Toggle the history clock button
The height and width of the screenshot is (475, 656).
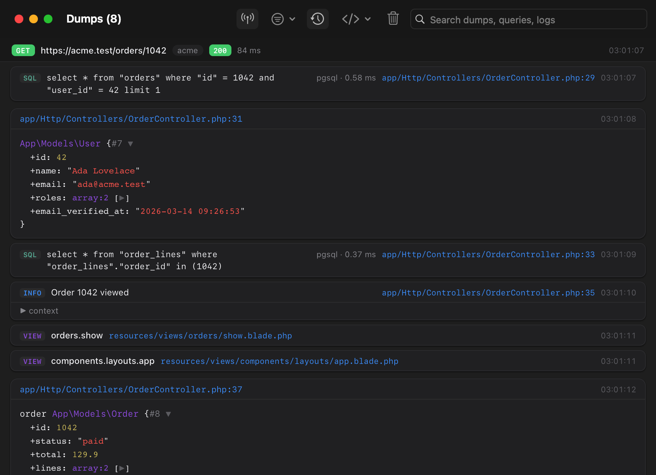pyautogui.click(x=318, y=19)
